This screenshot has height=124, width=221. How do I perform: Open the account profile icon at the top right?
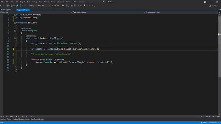pos(205,2)
